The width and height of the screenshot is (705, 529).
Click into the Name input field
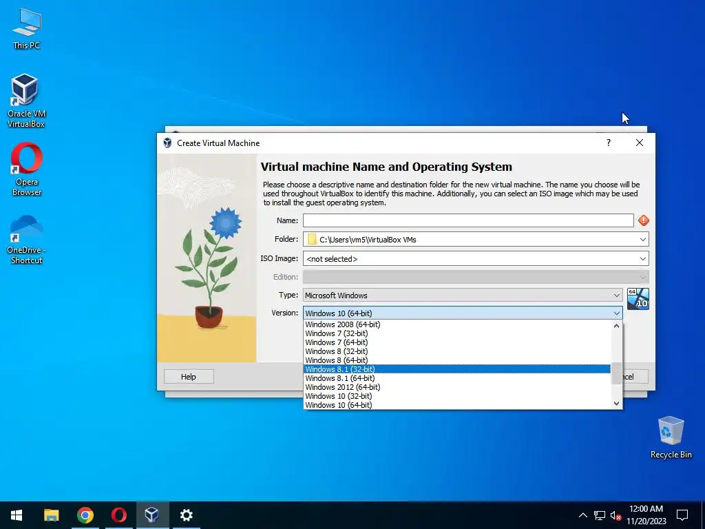[x=468, y=220]
